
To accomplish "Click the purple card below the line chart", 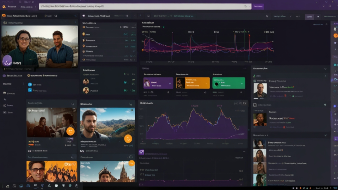I will [x=158, y=83].
